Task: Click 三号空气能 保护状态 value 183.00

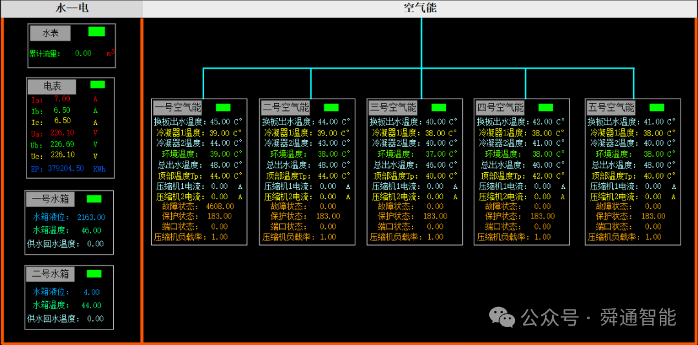Action: (435, 216)
